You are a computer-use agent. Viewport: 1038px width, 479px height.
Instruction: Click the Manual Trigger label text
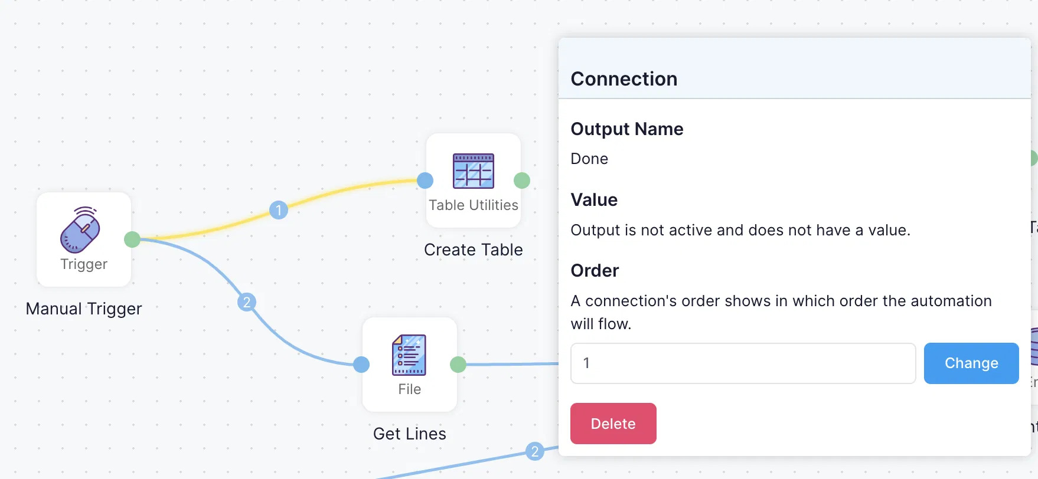[84, 309]
